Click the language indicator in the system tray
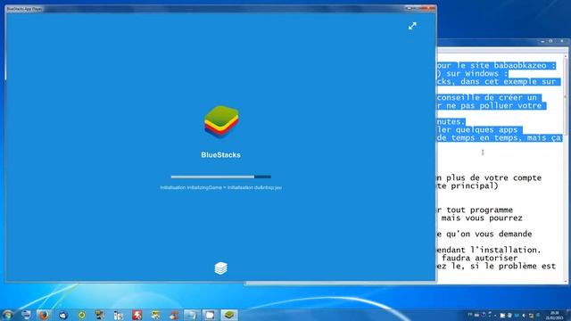This screenshot has width=571, height=321. tap(470, 315)
